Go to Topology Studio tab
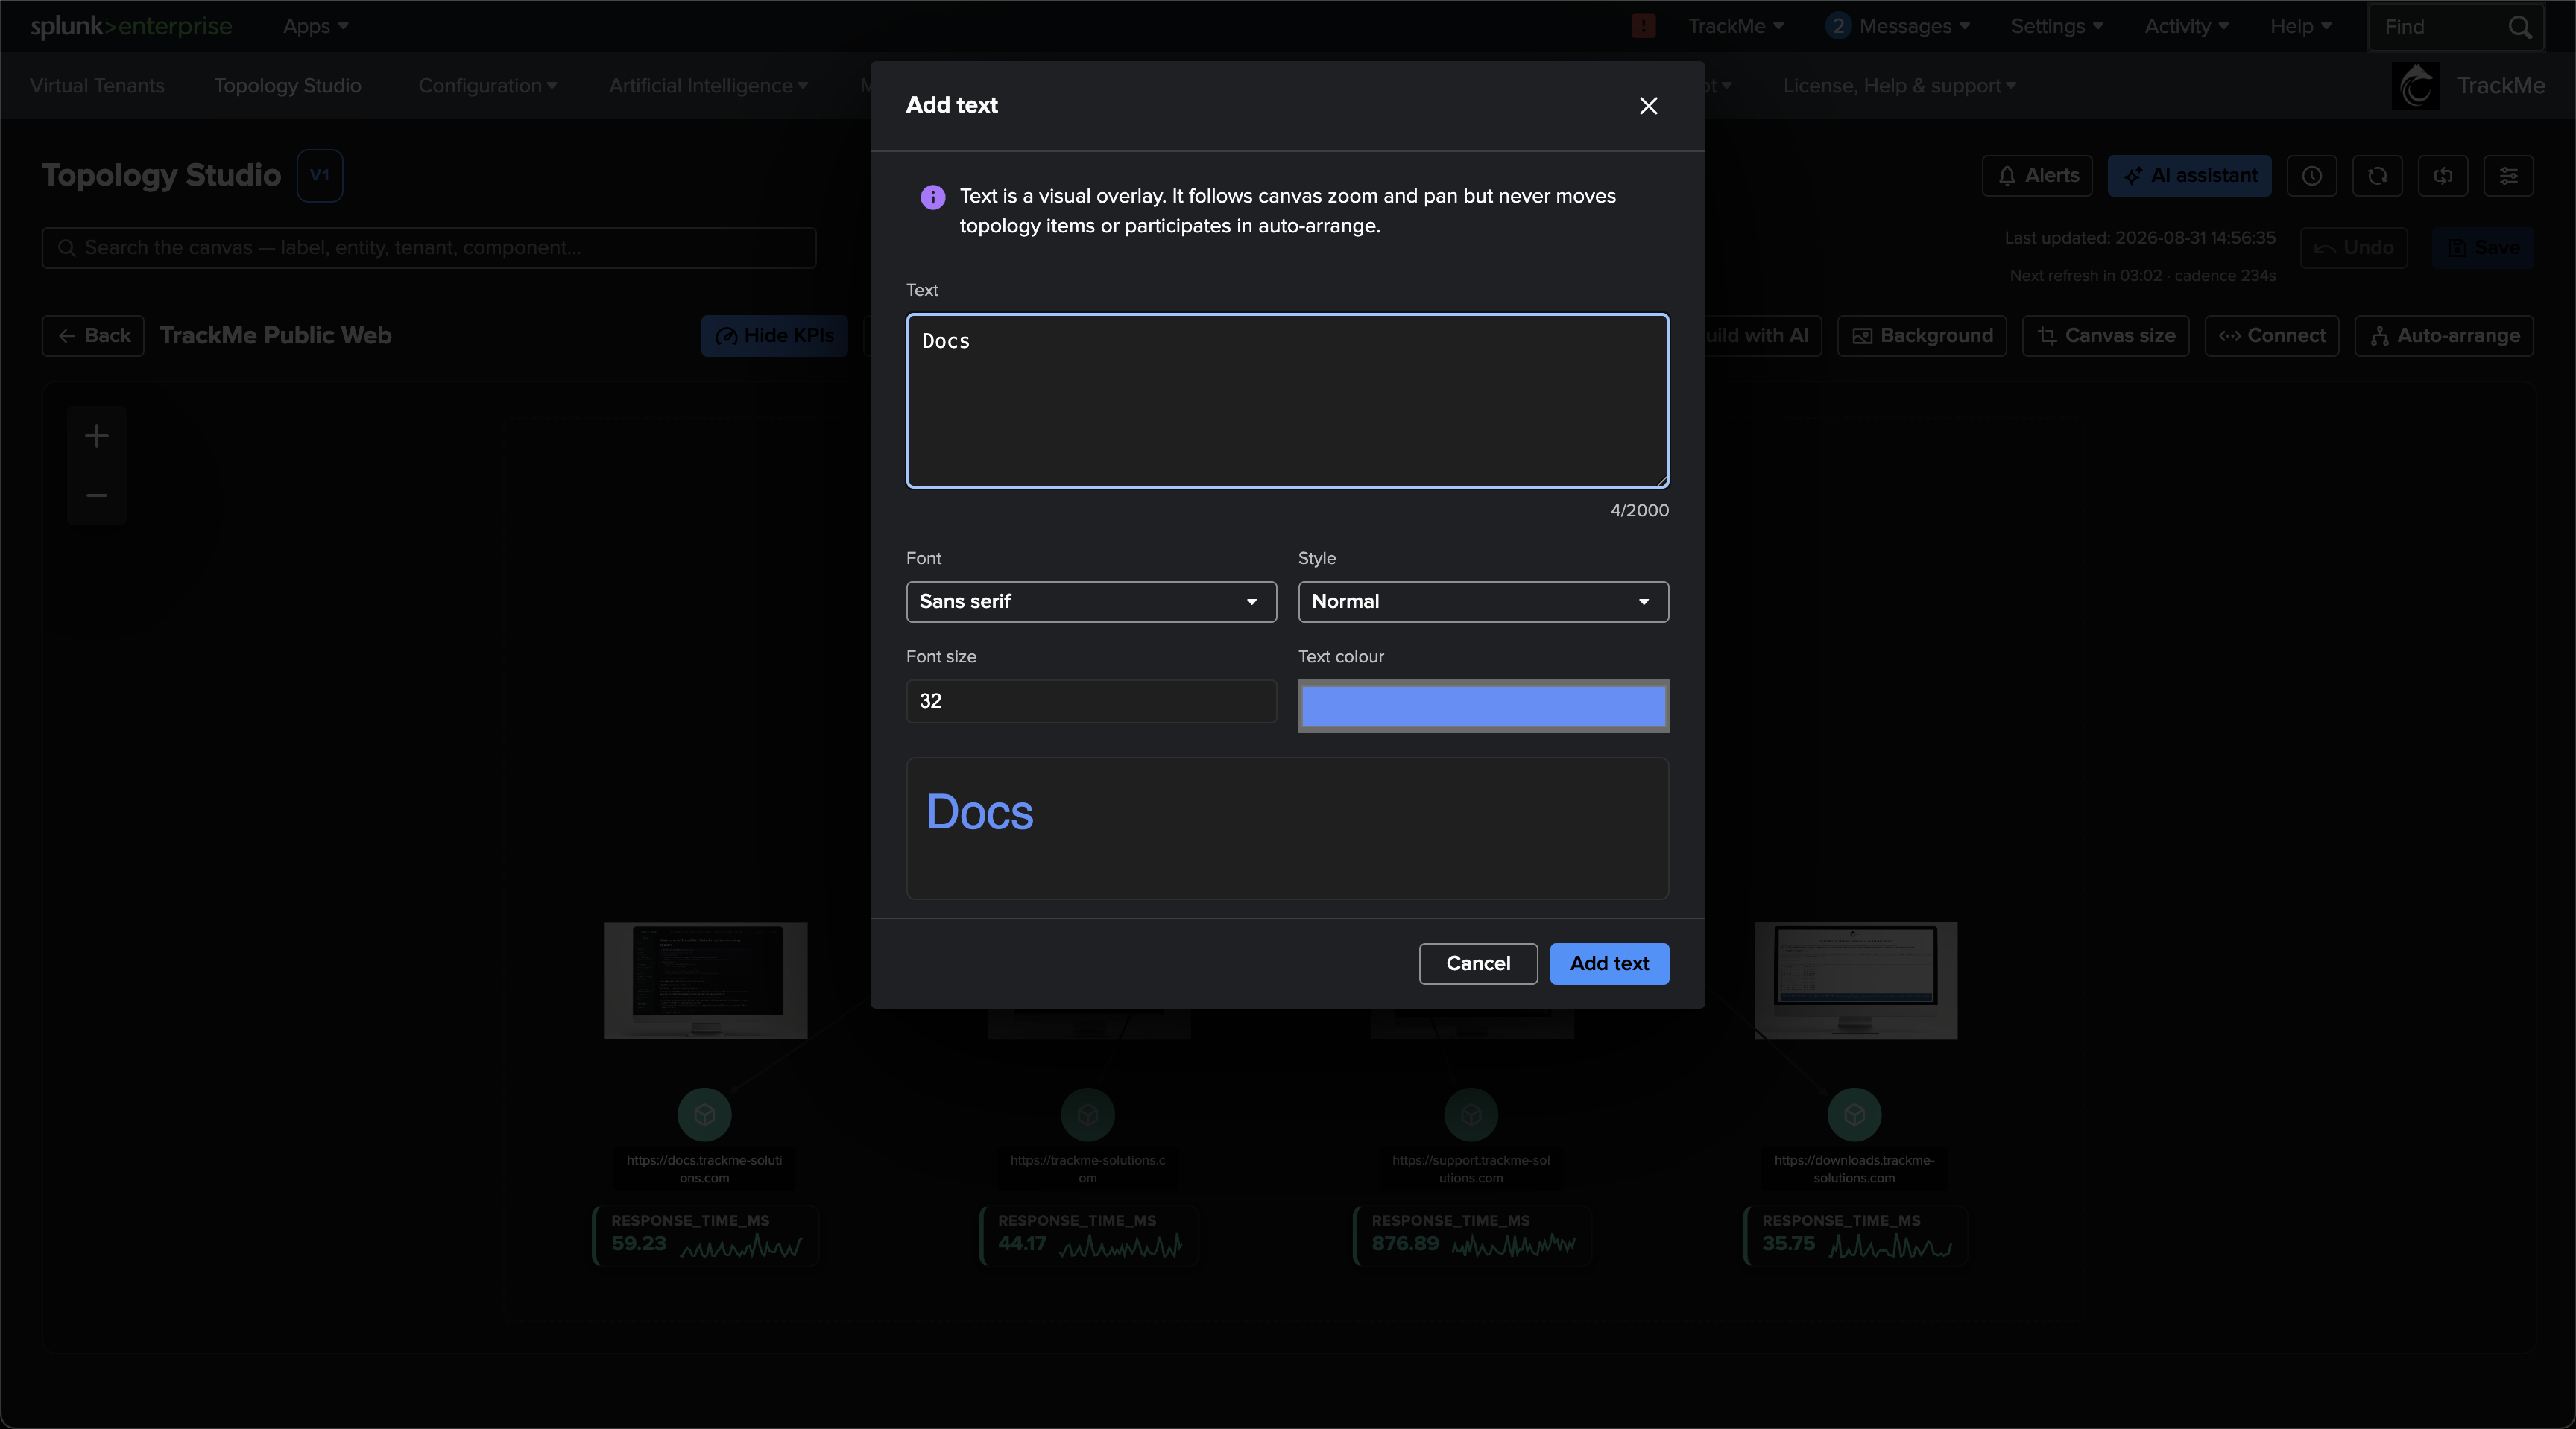Screen dimensions: 2576x1429 (x=288, y=86)
